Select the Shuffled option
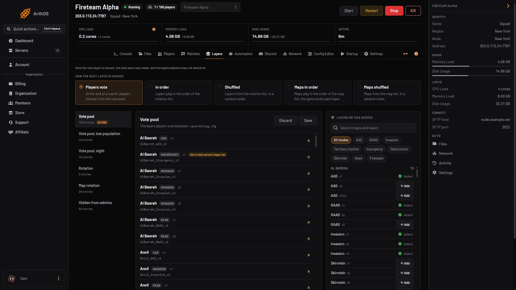This screenshot has width=516, height=290. pyautogui.click(x=248, y=93)
